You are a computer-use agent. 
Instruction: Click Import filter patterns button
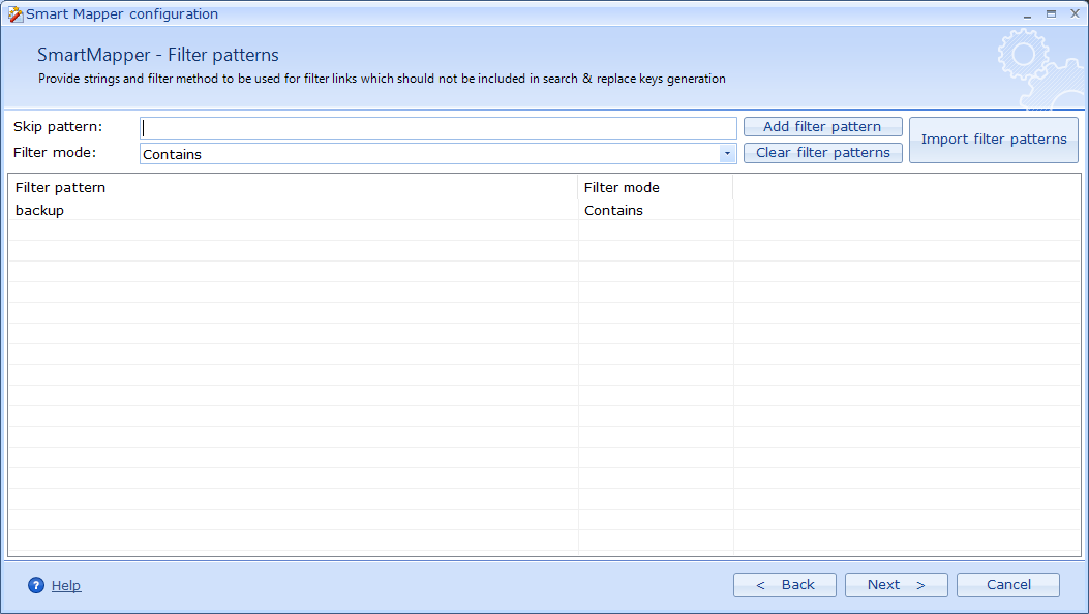tap(993, 140)
